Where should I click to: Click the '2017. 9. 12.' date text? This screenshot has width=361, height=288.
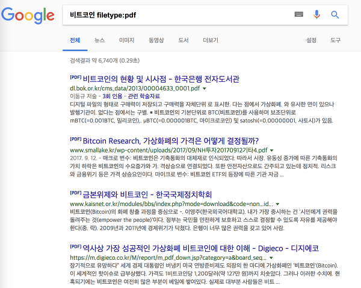84,158
